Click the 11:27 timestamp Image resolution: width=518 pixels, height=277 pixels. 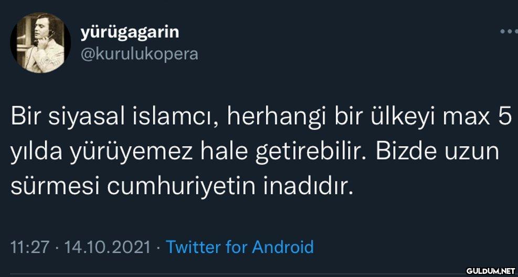(30, 247)
